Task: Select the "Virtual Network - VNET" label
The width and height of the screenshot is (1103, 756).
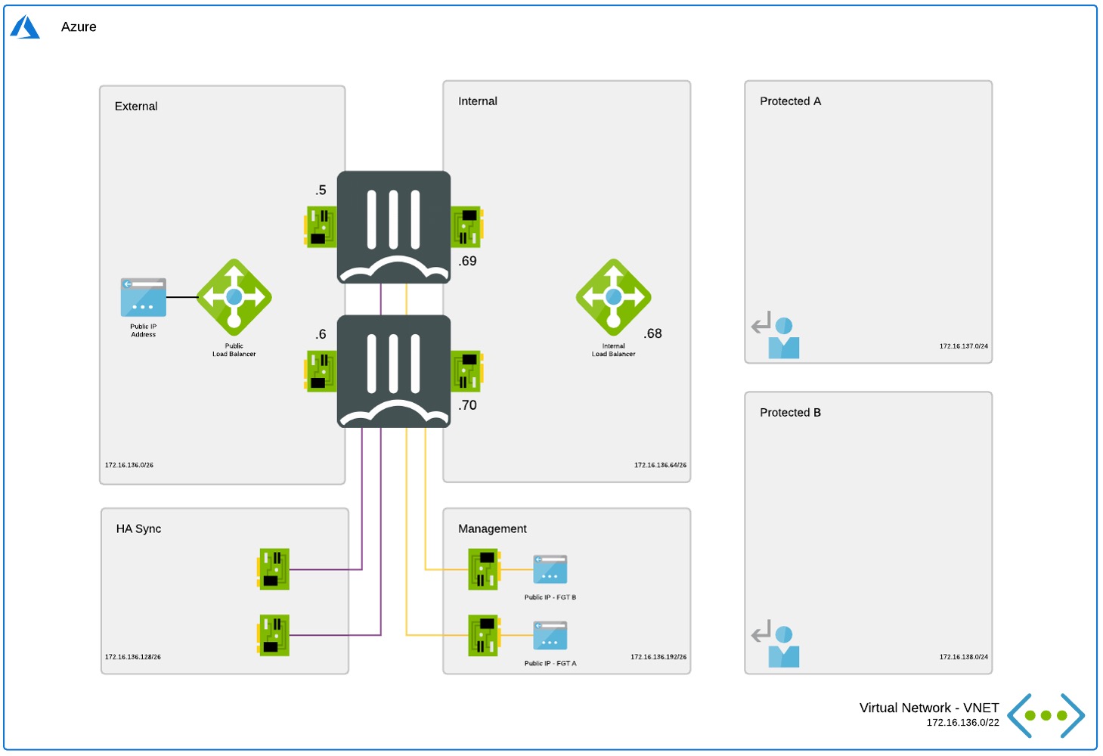Action: [x=929, y=708]
